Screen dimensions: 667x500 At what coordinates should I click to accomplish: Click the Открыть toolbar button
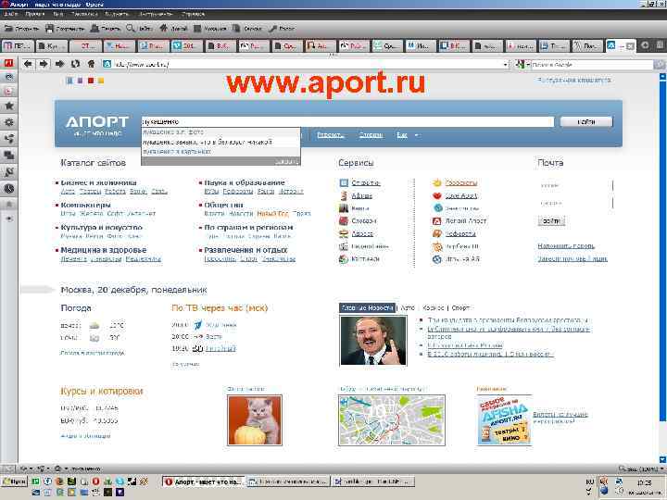click(21, 29)
